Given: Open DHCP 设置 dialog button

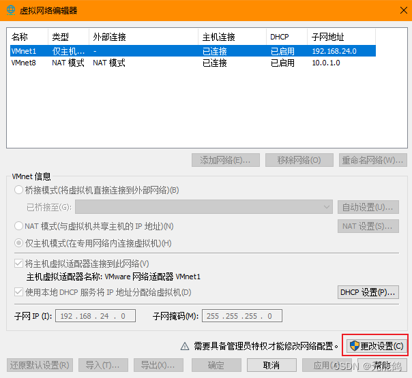Looking at the screenshot, I should tap(368, 292).
